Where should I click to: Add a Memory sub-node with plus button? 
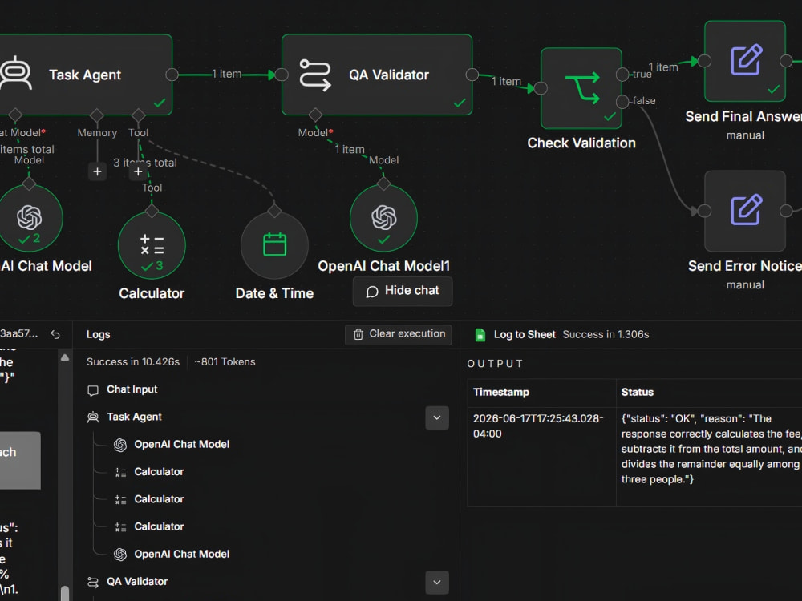[x=97, y=171]
